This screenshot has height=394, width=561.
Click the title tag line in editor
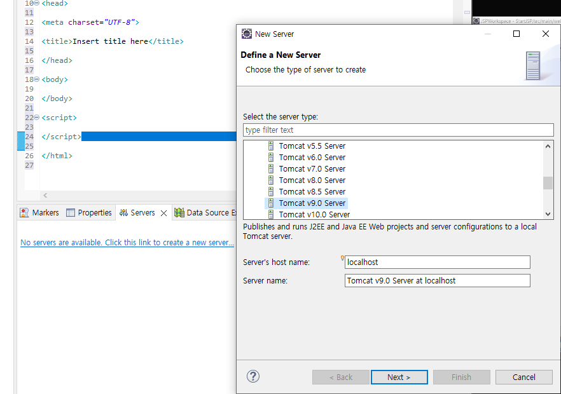[x=113, y=41]
